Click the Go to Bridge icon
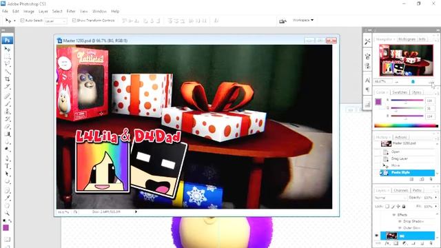The width and height of the screenshot is (441, 248). pos(283,21)
